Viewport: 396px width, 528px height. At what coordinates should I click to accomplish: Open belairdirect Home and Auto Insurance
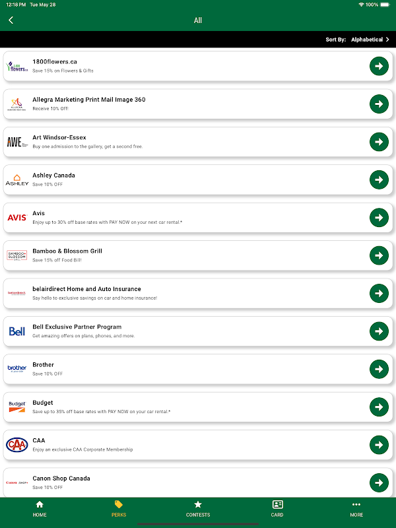pyautogui.click(x=86, y=289)
